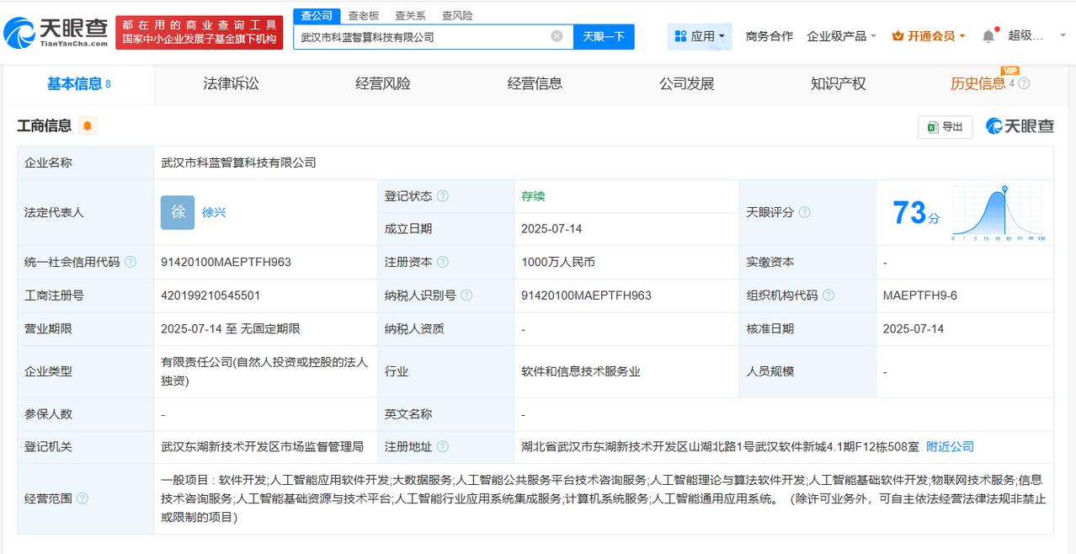Click the registration number 420199210545501
This screenshot has width=1076, height=554.
pyautogui.click(x=210, y=296)
